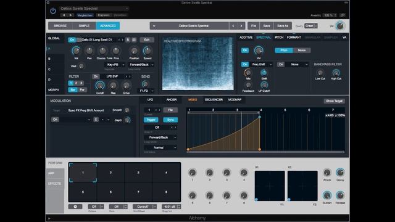Expand the preset name dropdown chevron

(154, 26)
